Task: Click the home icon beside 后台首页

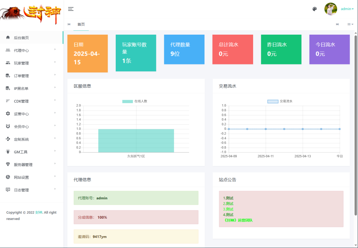Action: (x=8, y=37)
